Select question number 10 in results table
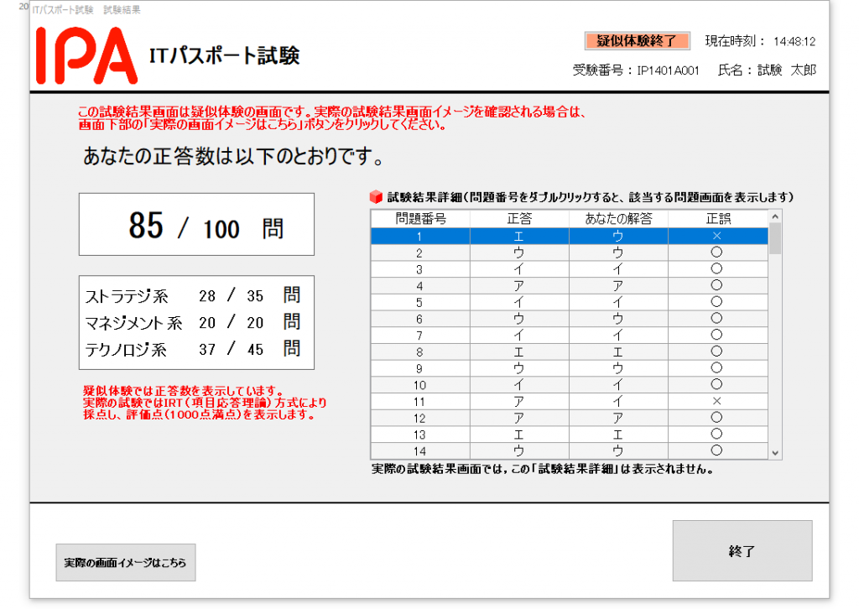 [x=419, y=385]
